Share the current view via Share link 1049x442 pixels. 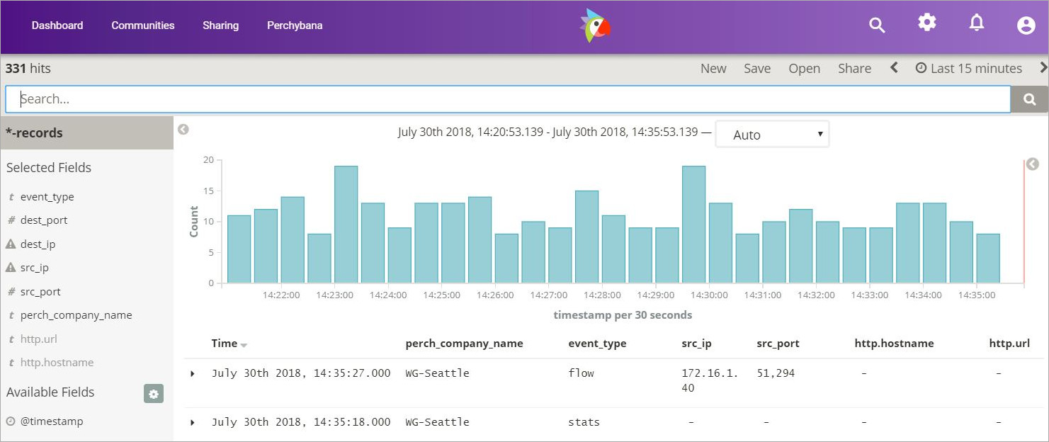click(854, 68)
